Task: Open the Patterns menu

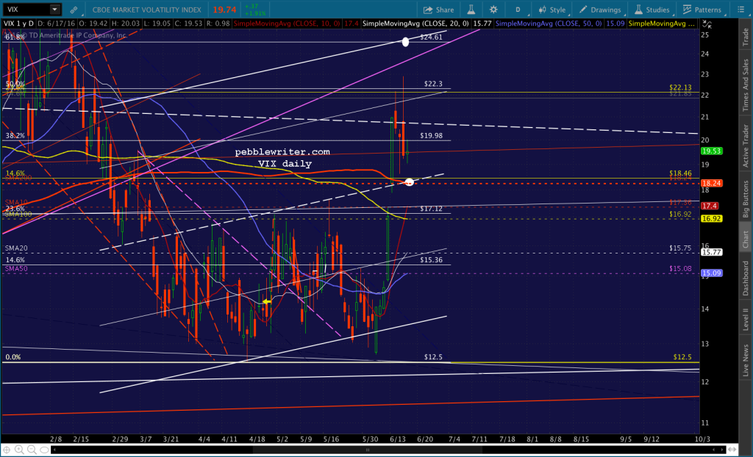Action: click(x=702, y=10)
